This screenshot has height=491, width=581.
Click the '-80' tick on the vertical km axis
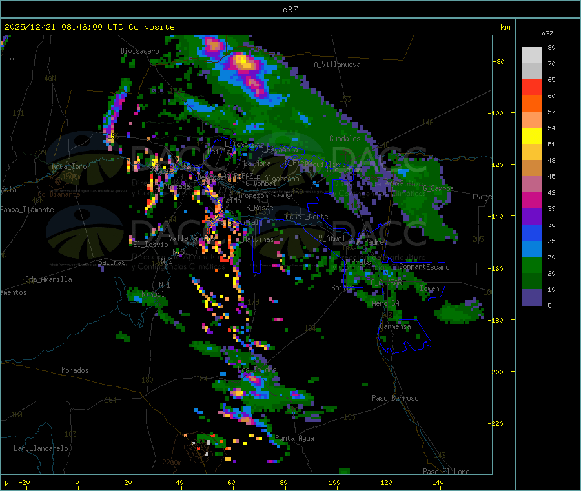point(499,61)
